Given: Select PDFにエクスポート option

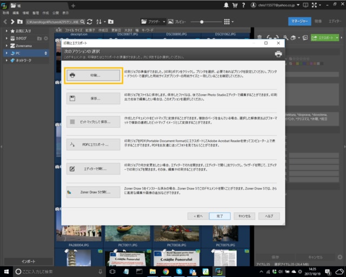Looking at the screenshot, I should 93,145.
